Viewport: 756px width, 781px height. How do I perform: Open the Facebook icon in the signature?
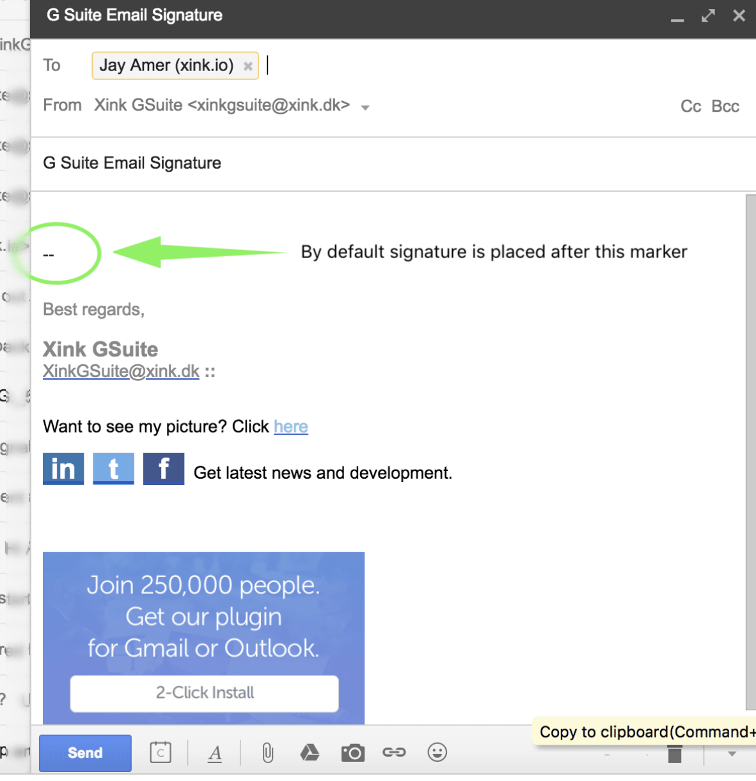coord(164,468)
